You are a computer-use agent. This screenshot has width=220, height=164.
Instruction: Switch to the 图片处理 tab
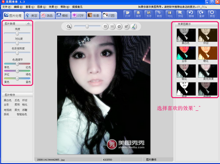coord(13,15)
